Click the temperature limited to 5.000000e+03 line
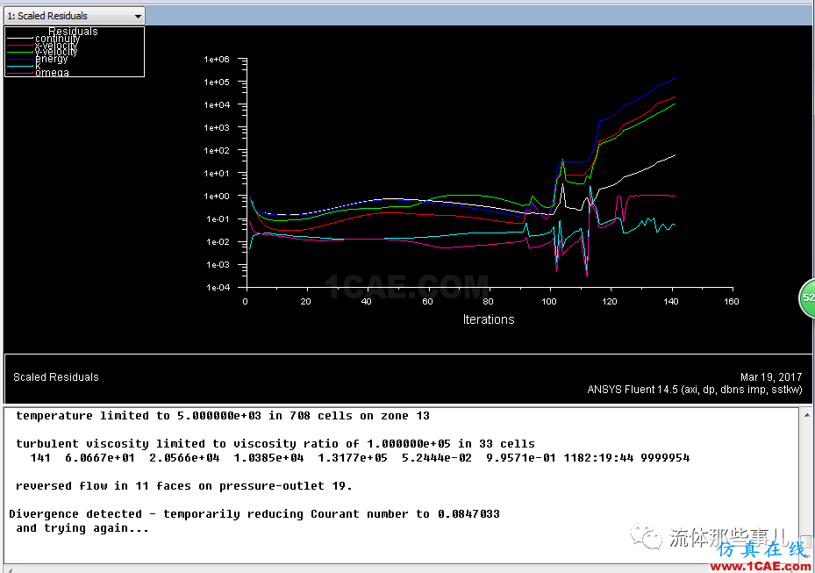Screen dimensions: 815x573 tap(223, 416)
